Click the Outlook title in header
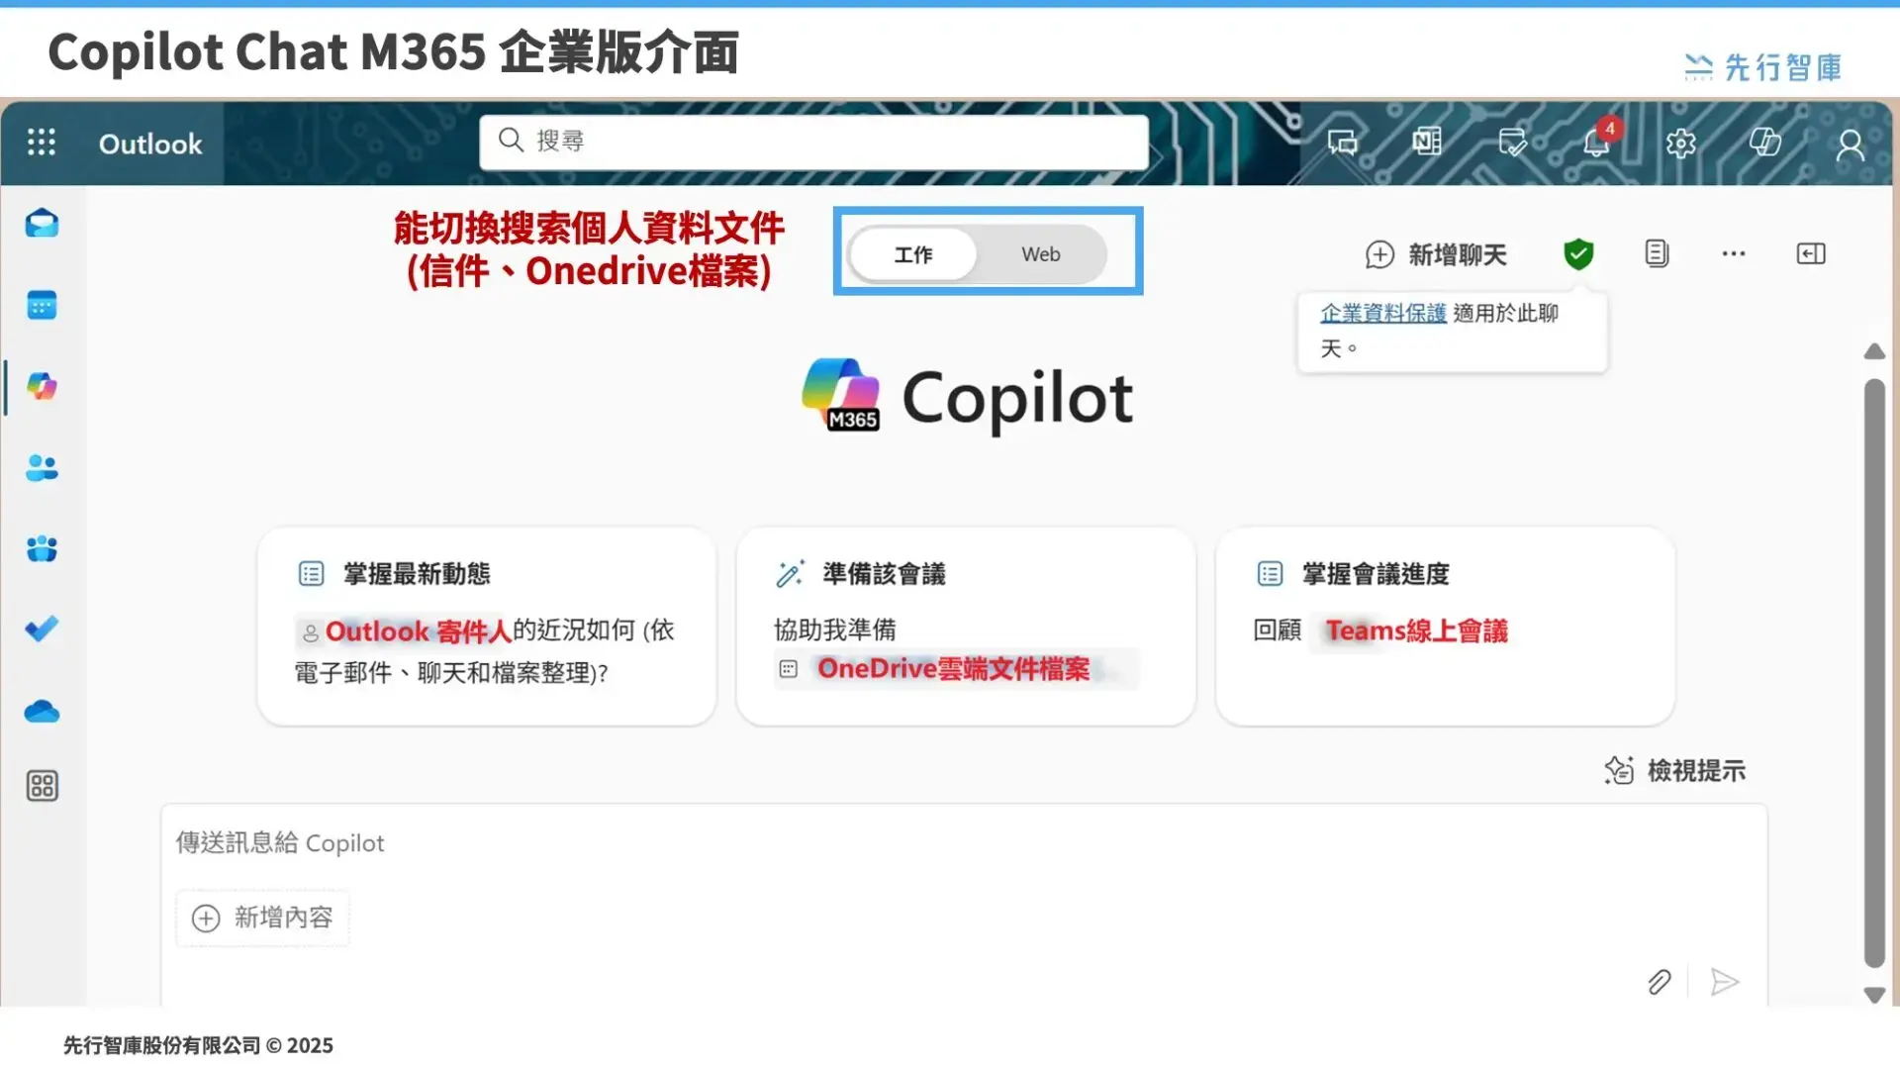1900x1069 pixels. [x=150, y=144]
